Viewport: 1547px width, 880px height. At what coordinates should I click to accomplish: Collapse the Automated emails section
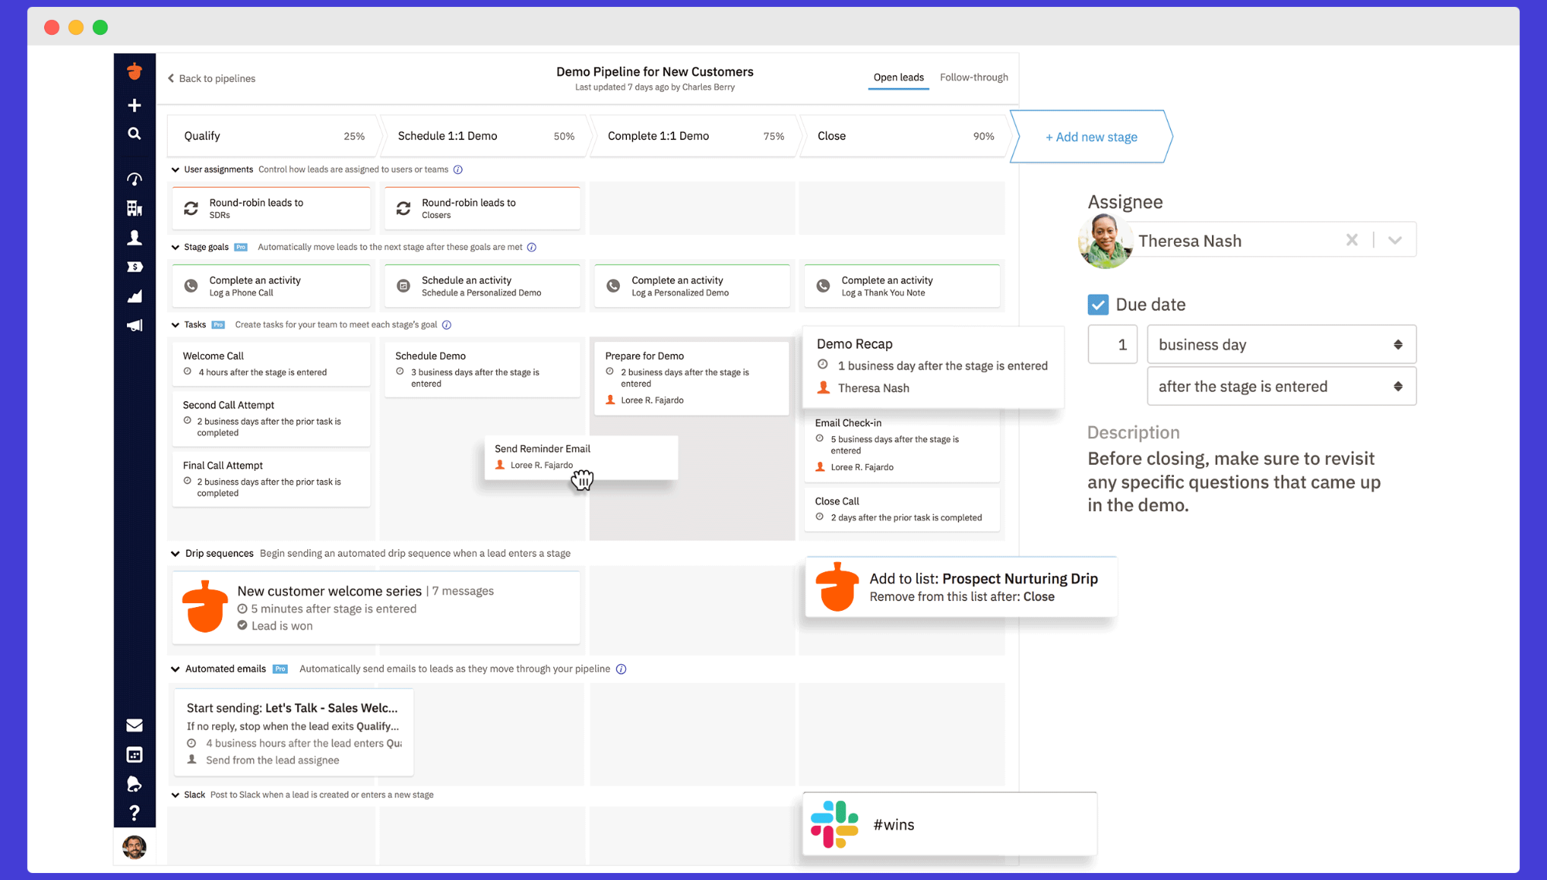(x=176, y=670)
